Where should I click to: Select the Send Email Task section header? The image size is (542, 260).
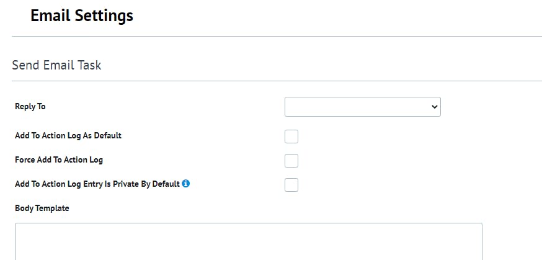[x=56, y=65]
